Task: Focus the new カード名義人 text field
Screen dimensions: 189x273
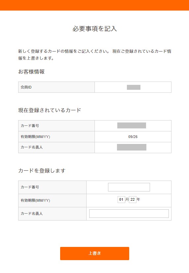Action: click(x=129, y=214)
